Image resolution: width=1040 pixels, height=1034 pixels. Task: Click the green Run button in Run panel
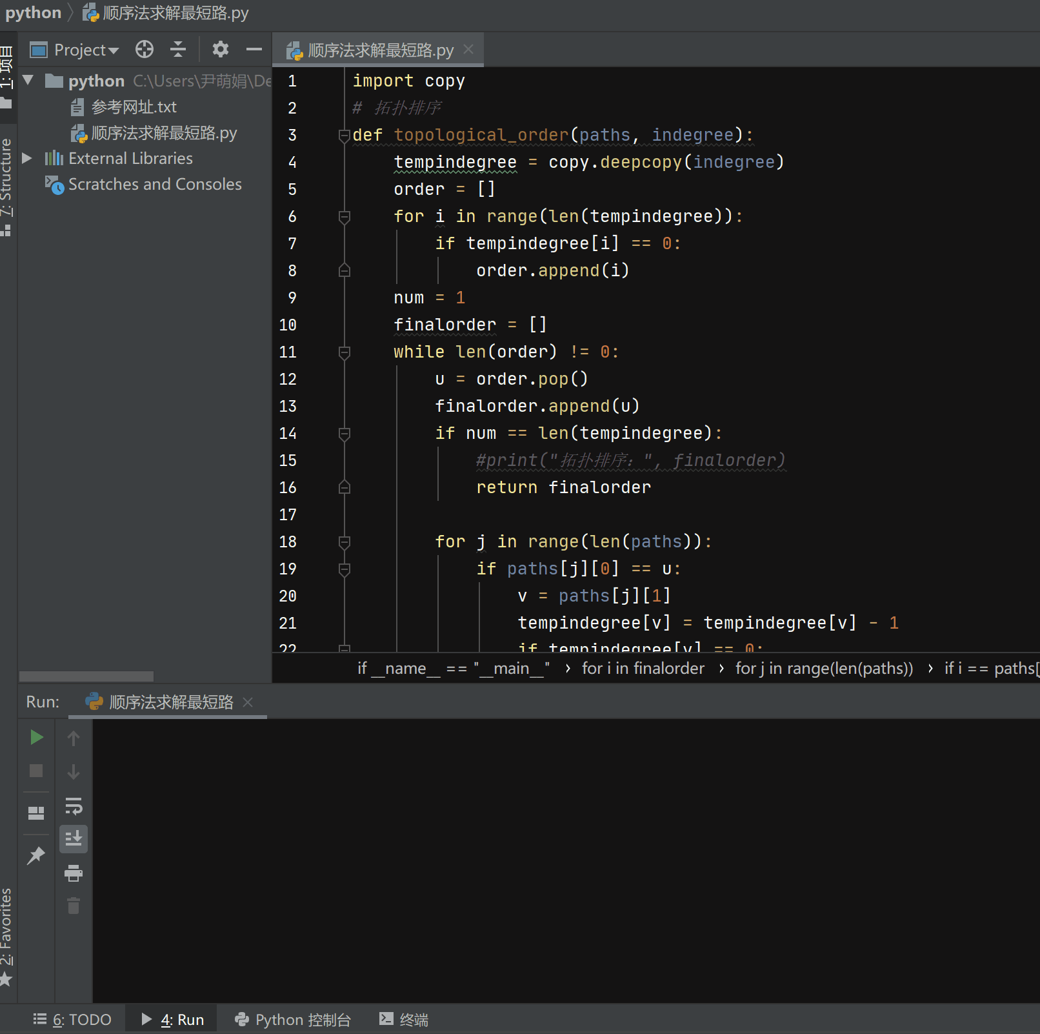pyautogui.click(x=37, y=737)
